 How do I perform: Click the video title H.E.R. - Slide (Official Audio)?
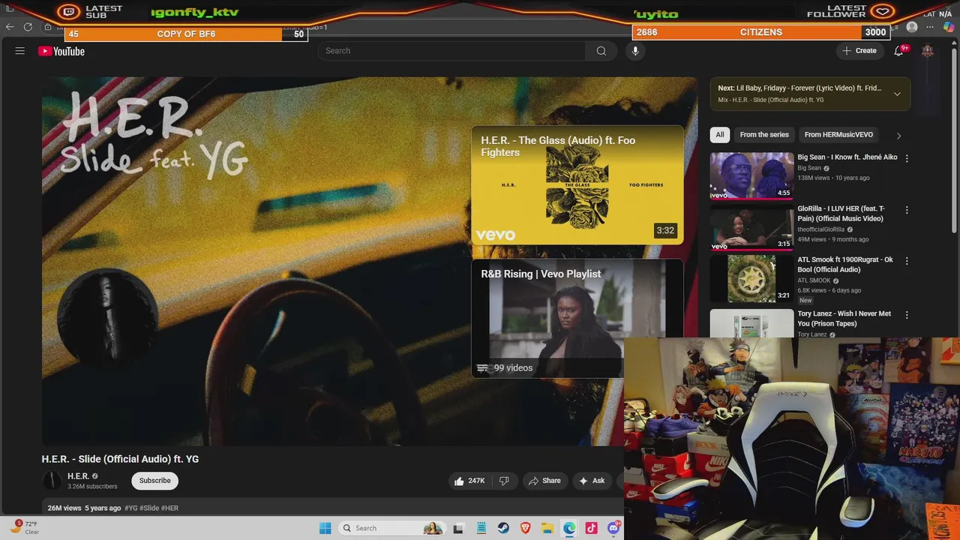click(120, 459)
